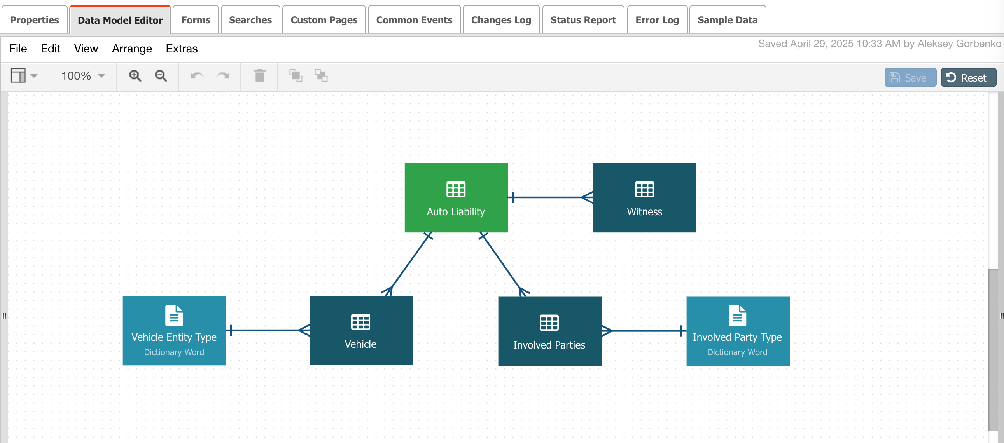Select the Involved Parties entity label

click(549, 345)
